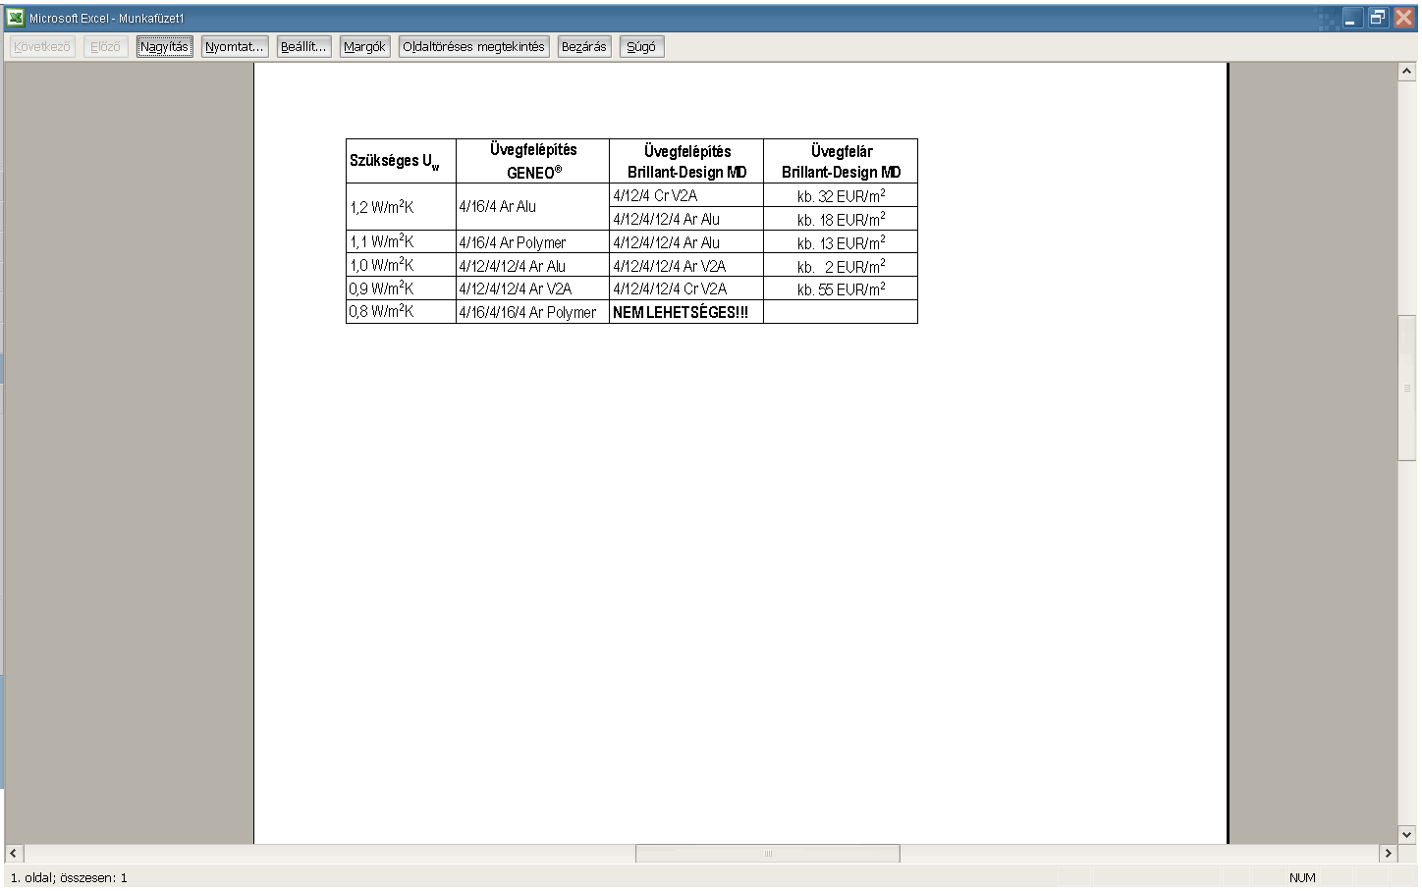Restore down the Excel window
The height and width of the screenshot is (891, 1422).
1379,18
